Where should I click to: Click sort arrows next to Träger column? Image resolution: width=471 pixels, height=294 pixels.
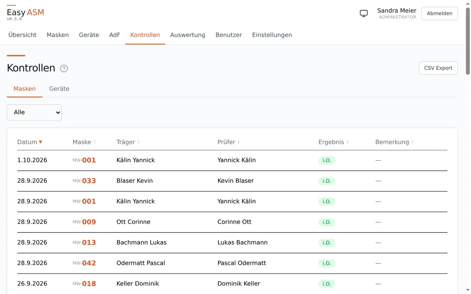click(139, 142)
